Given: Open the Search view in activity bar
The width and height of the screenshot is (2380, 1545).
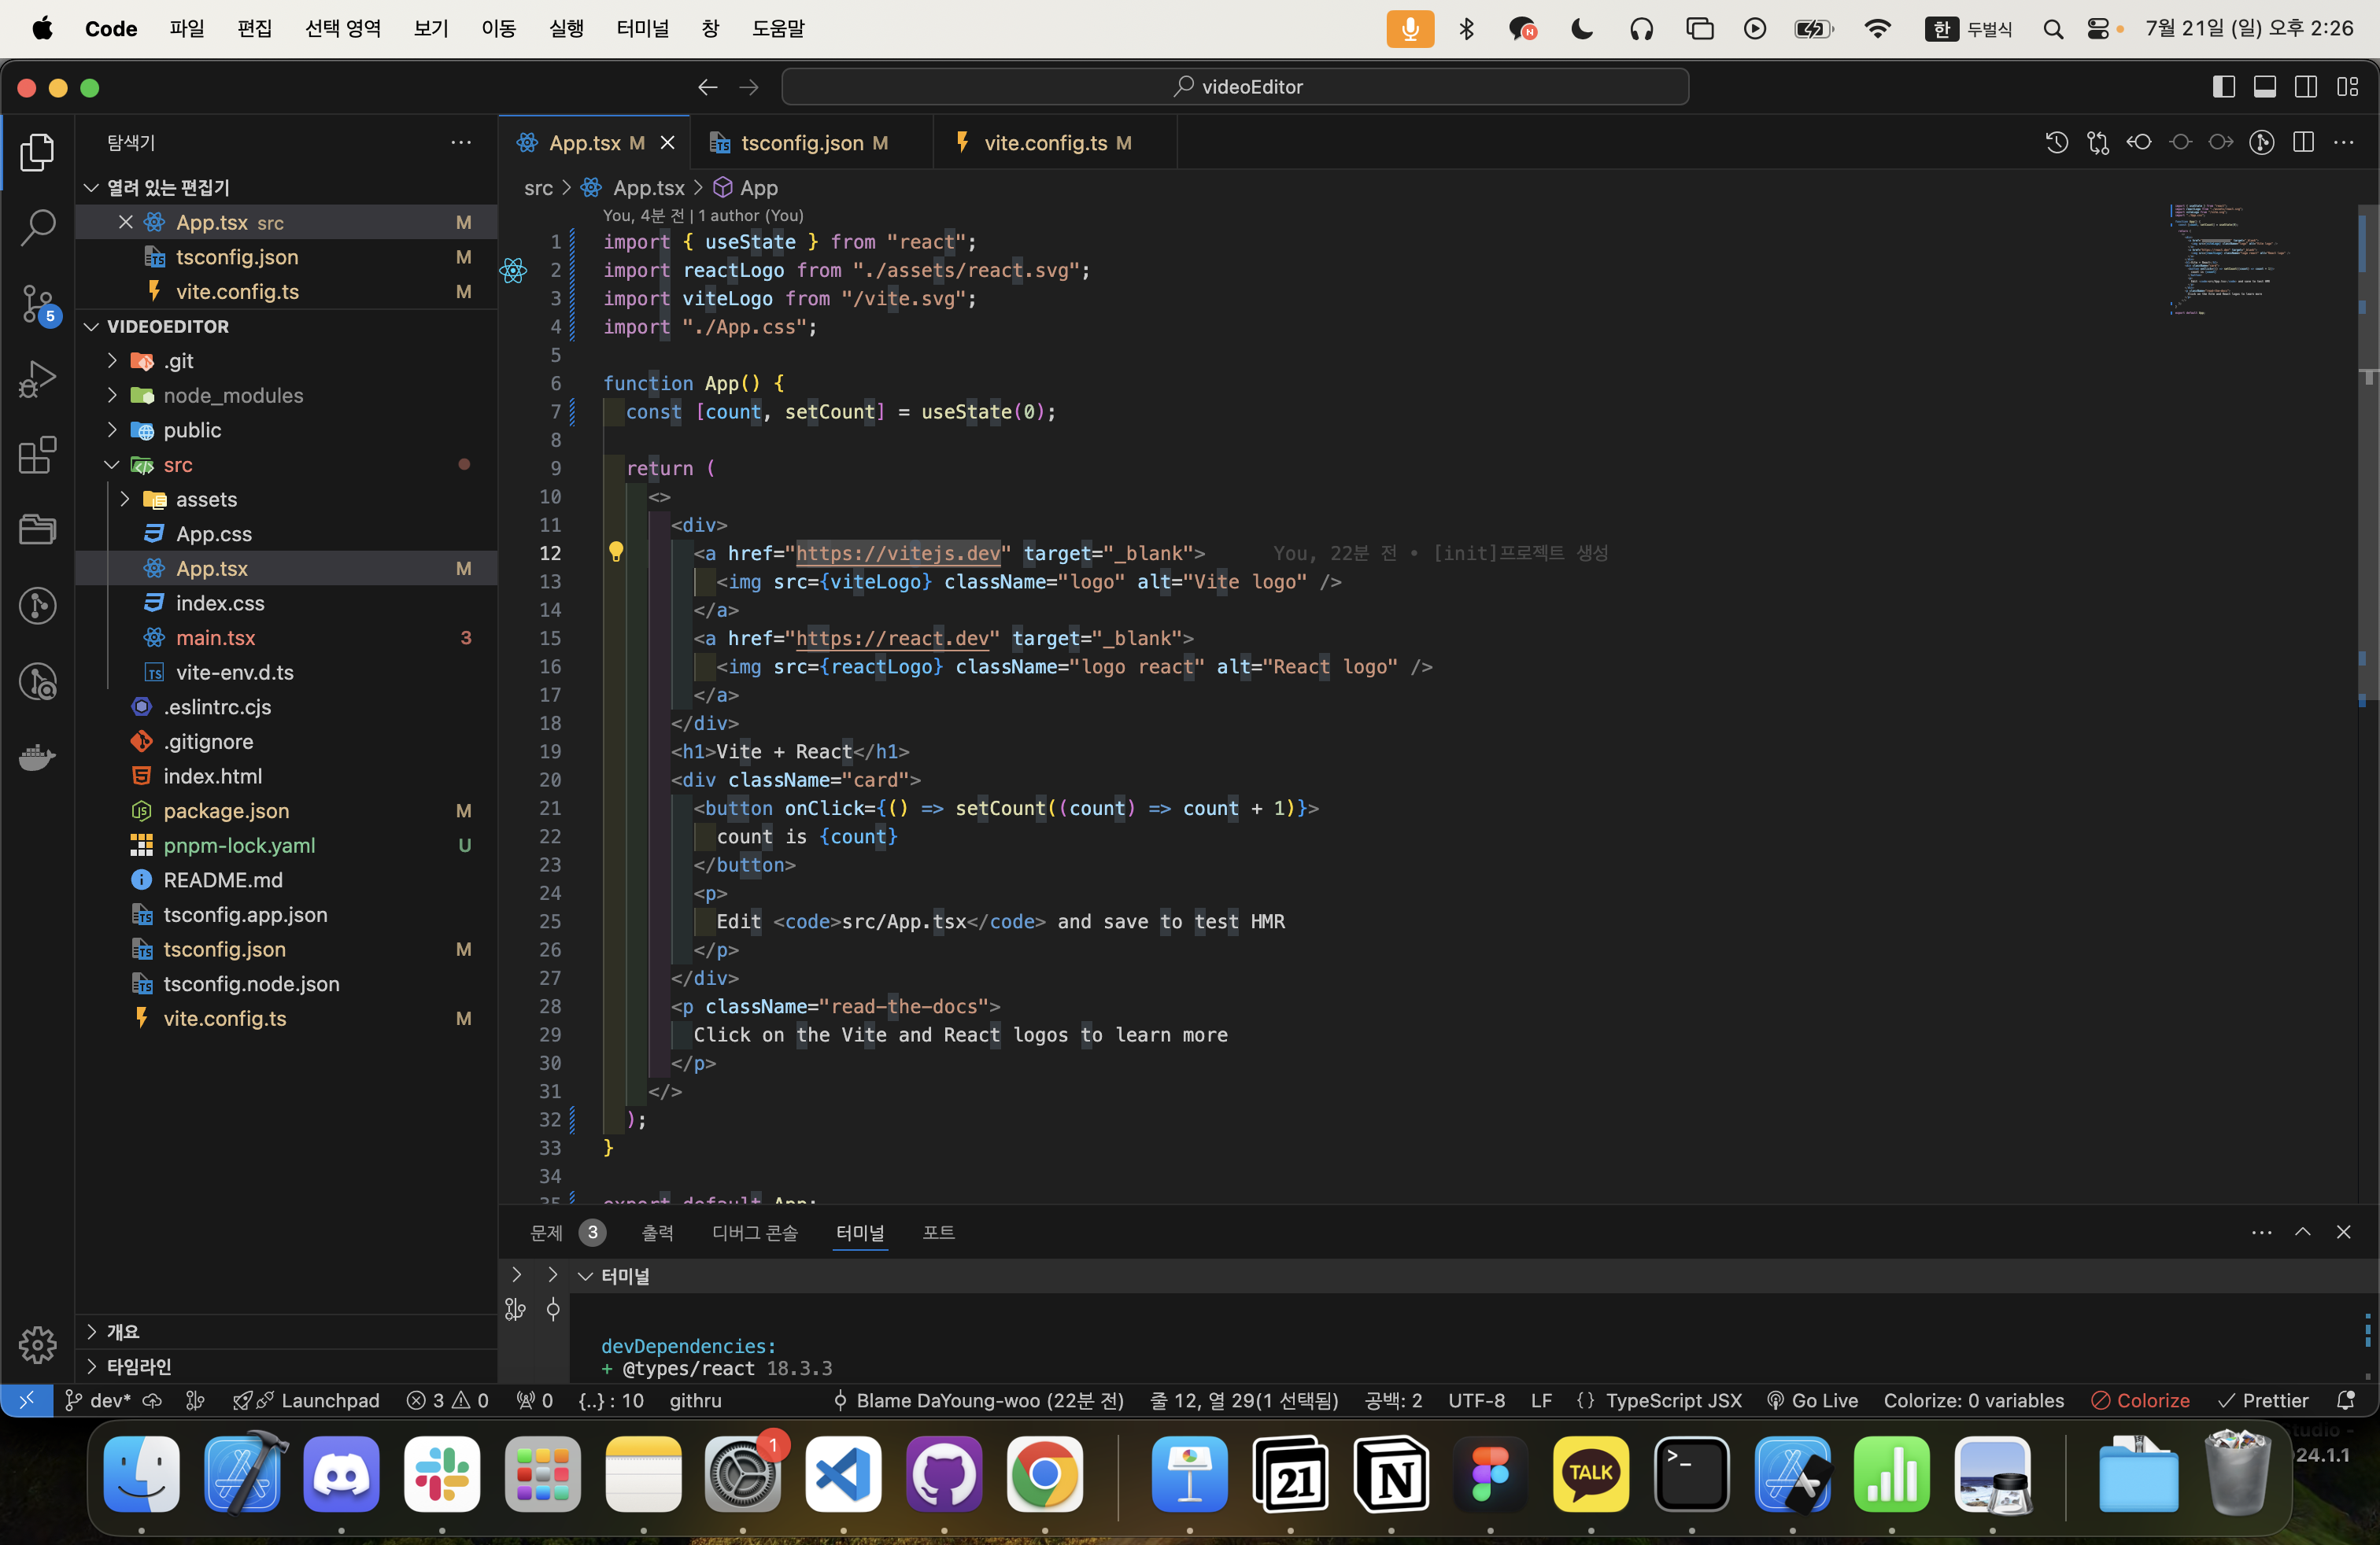Looking at the screenshot, I should [37, 228].
